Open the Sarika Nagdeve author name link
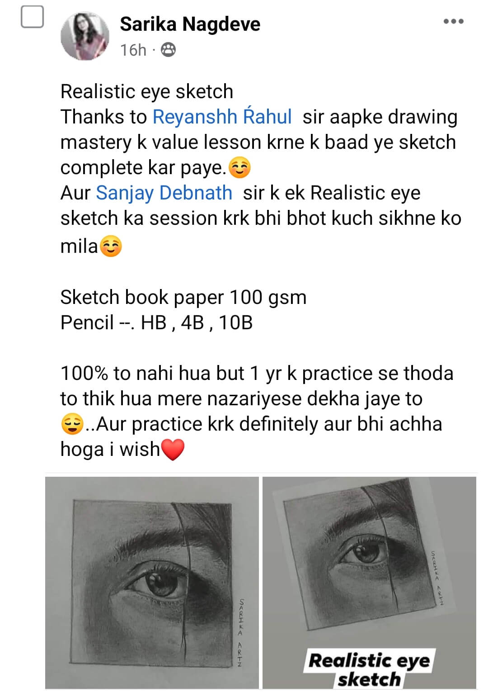Screen dimensions: 488x697 click(x=190, y=24)
